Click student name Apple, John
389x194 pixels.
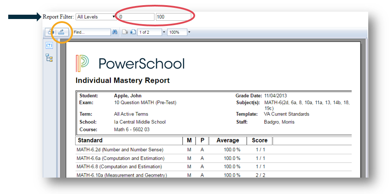tap(128, 96)
